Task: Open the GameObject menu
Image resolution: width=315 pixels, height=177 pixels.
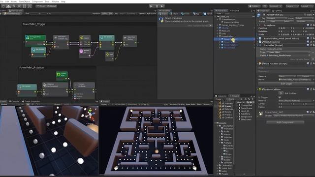Action: 24,1
